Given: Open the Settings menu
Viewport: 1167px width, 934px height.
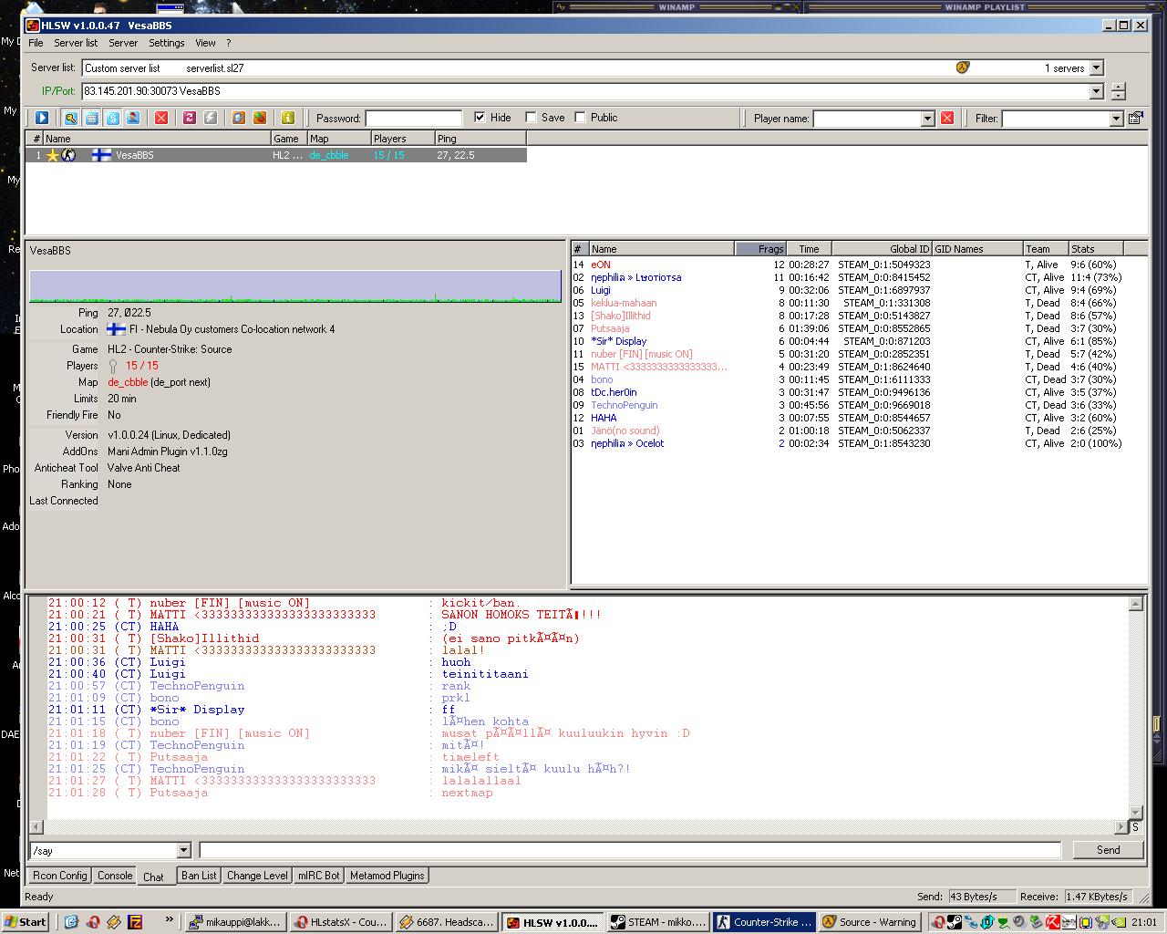Looking at the screenshot, I should (x=166, y=43).
